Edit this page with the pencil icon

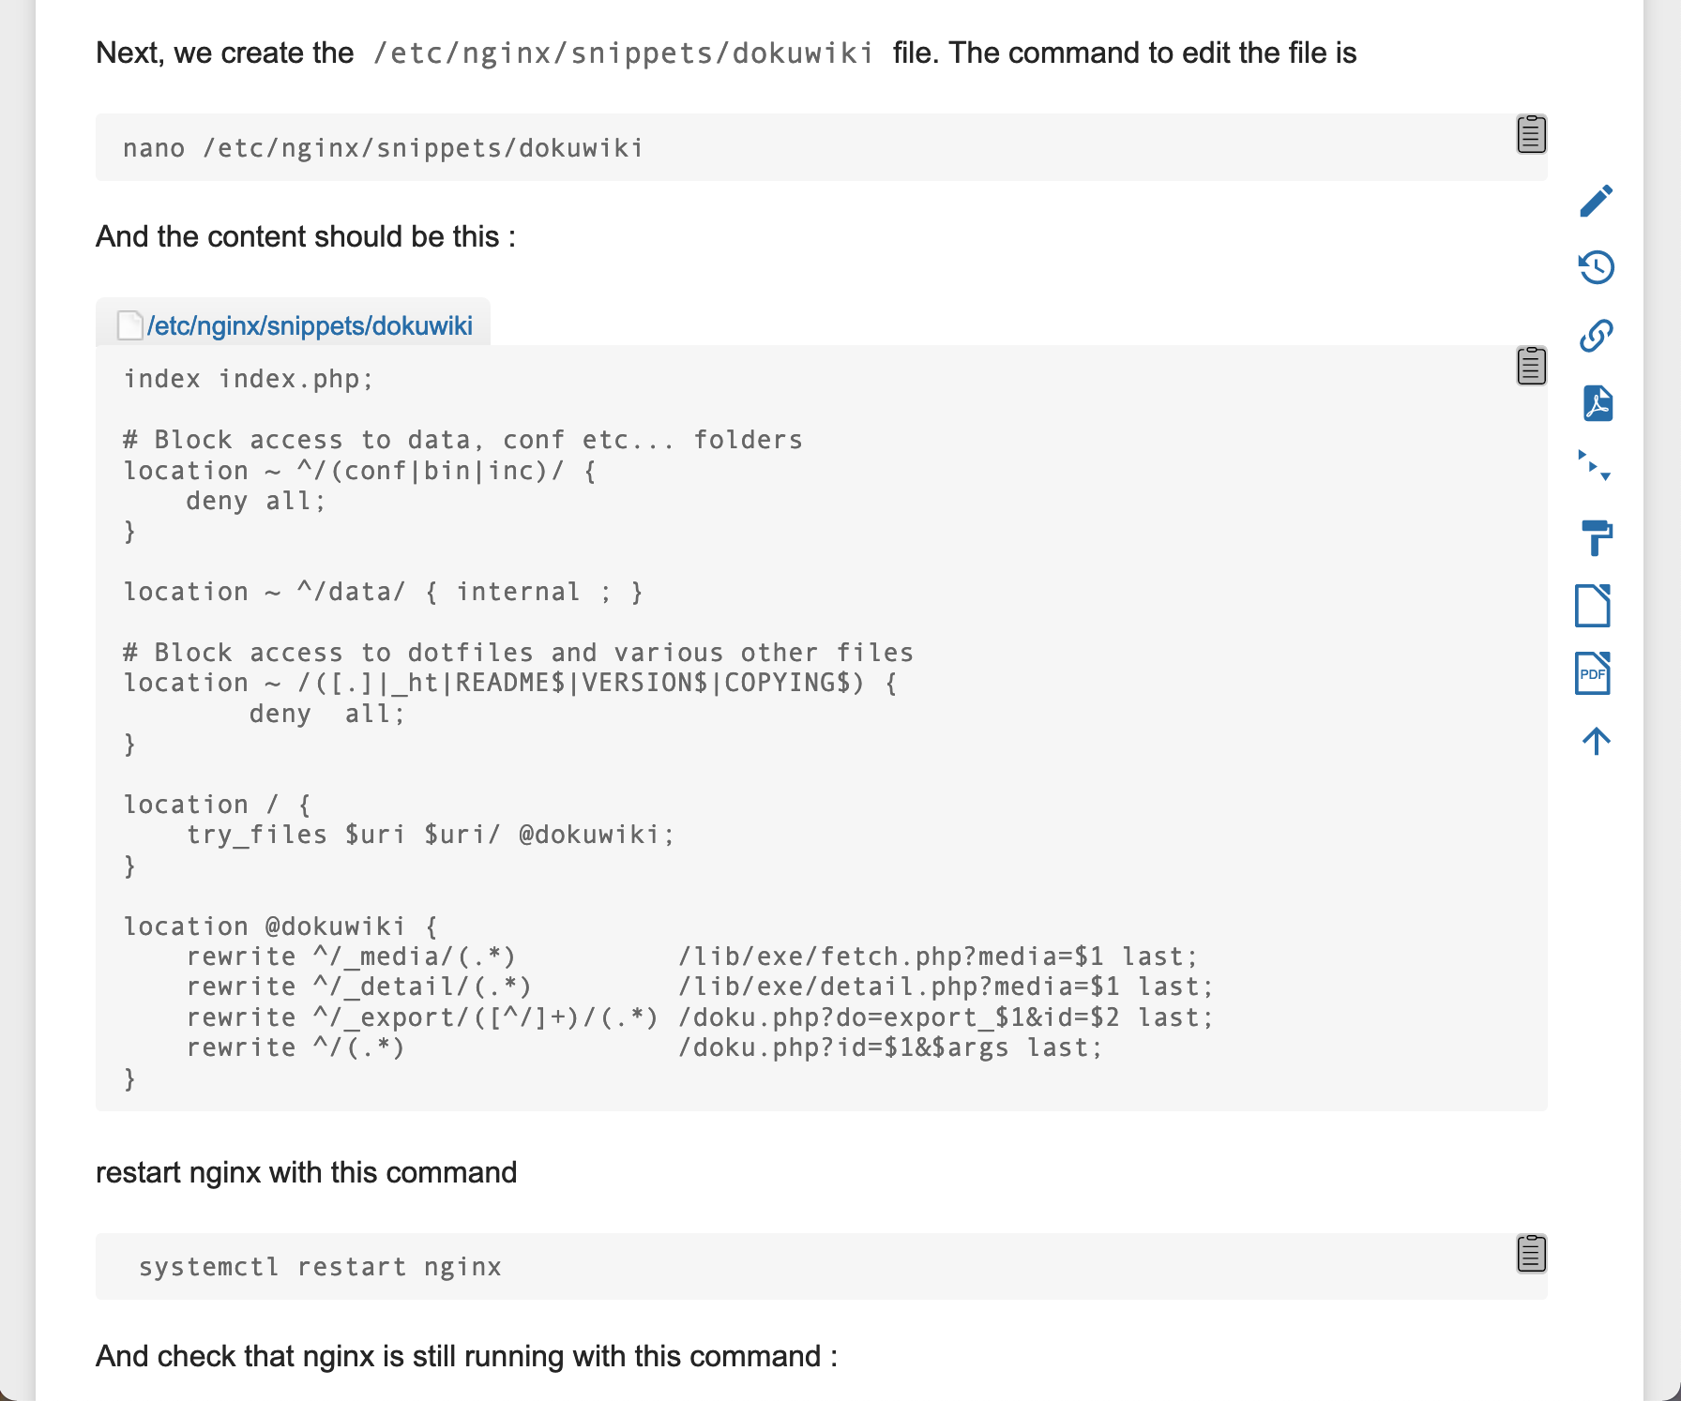point(1596,201)
